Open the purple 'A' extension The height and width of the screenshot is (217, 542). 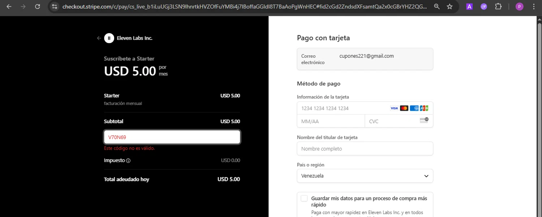tap(469, 6)
